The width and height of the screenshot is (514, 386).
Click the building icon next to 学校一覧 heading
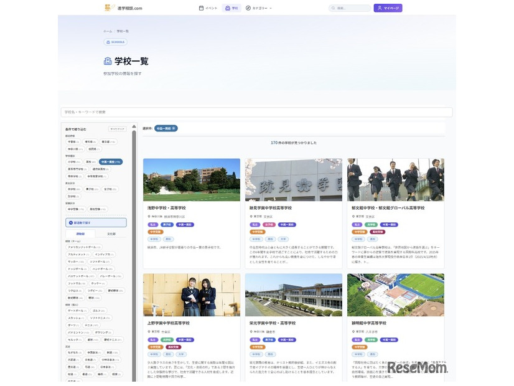(108, 61)
